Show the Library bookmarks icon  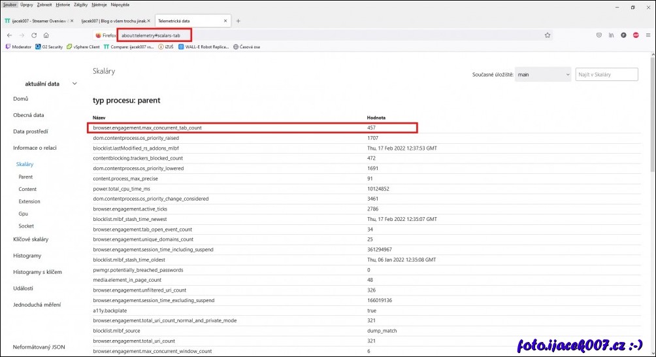pos(612,35)
